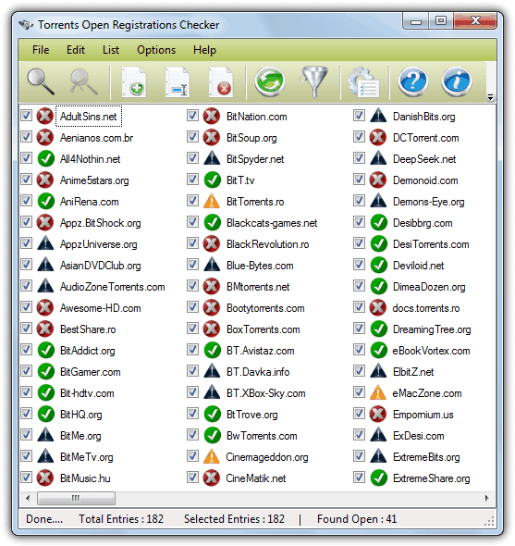Open the Help menu
515x546 pixels.
click(204, 50)
